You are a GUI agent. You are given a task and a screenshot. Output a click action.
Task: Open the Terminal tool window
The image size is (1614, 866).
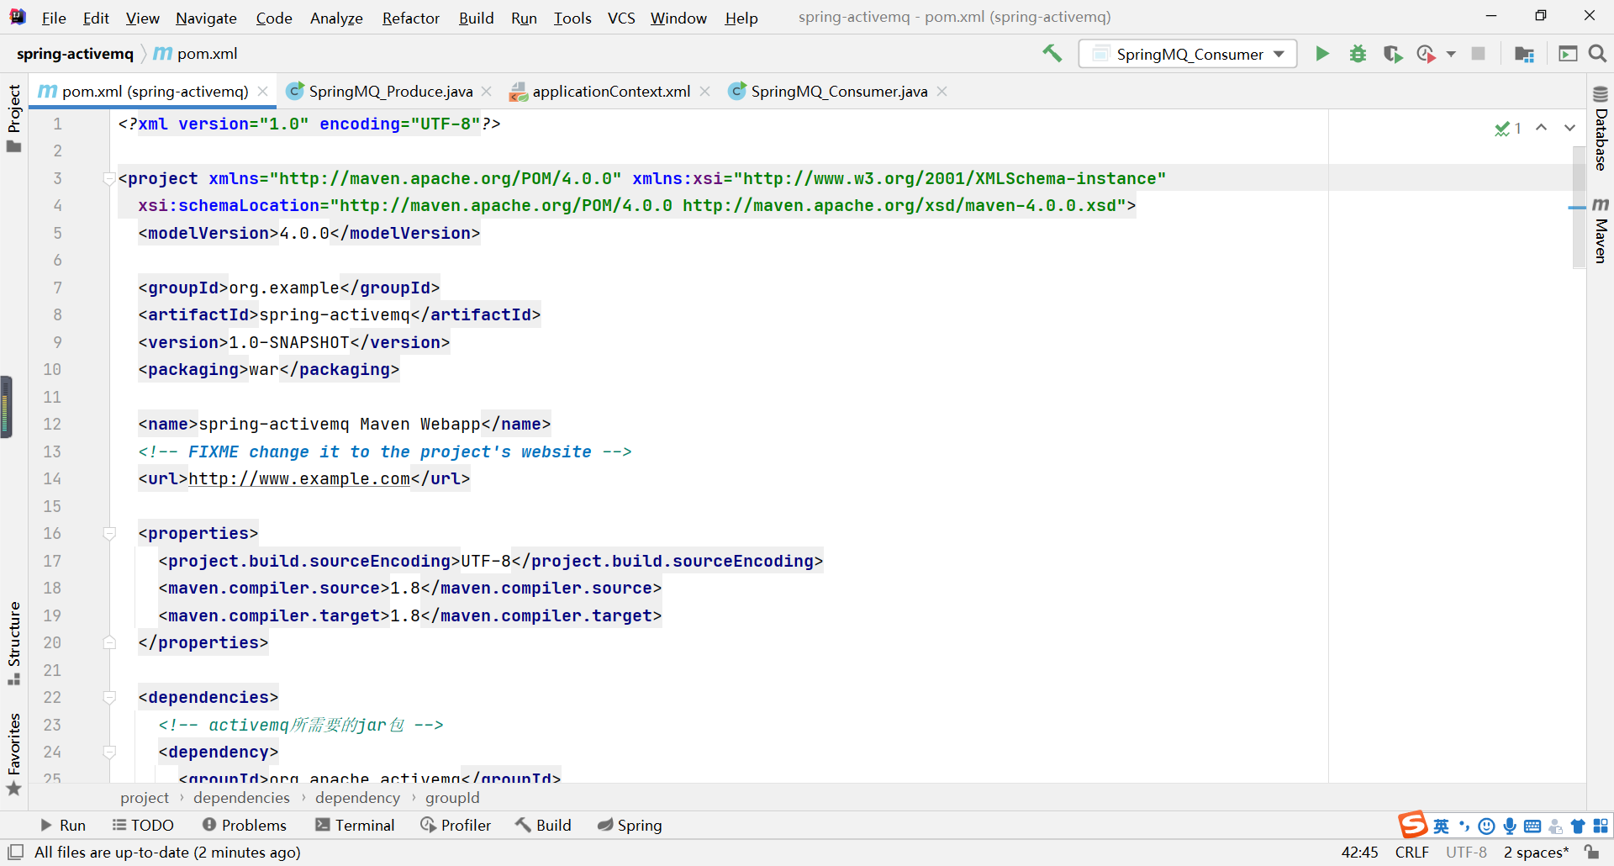355,825
